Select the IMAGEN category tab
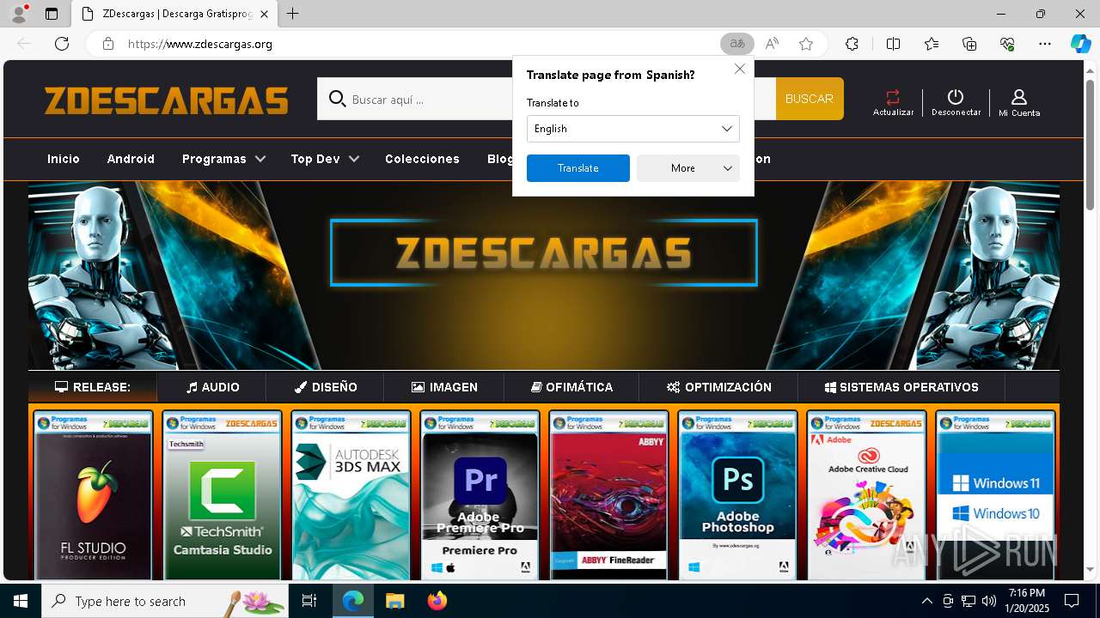This screenshot has width=1100, height=618. 444,387
